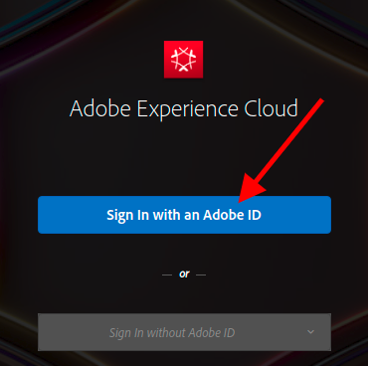
Task: Click the "Adobe ID" text on the blue button
Action: point(232,215)
